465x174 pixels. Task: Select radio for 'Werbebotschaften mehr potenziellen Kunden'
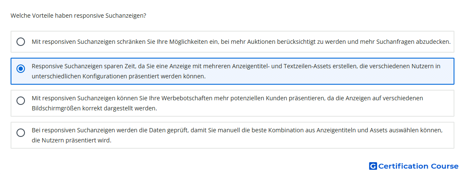(21, 101)
